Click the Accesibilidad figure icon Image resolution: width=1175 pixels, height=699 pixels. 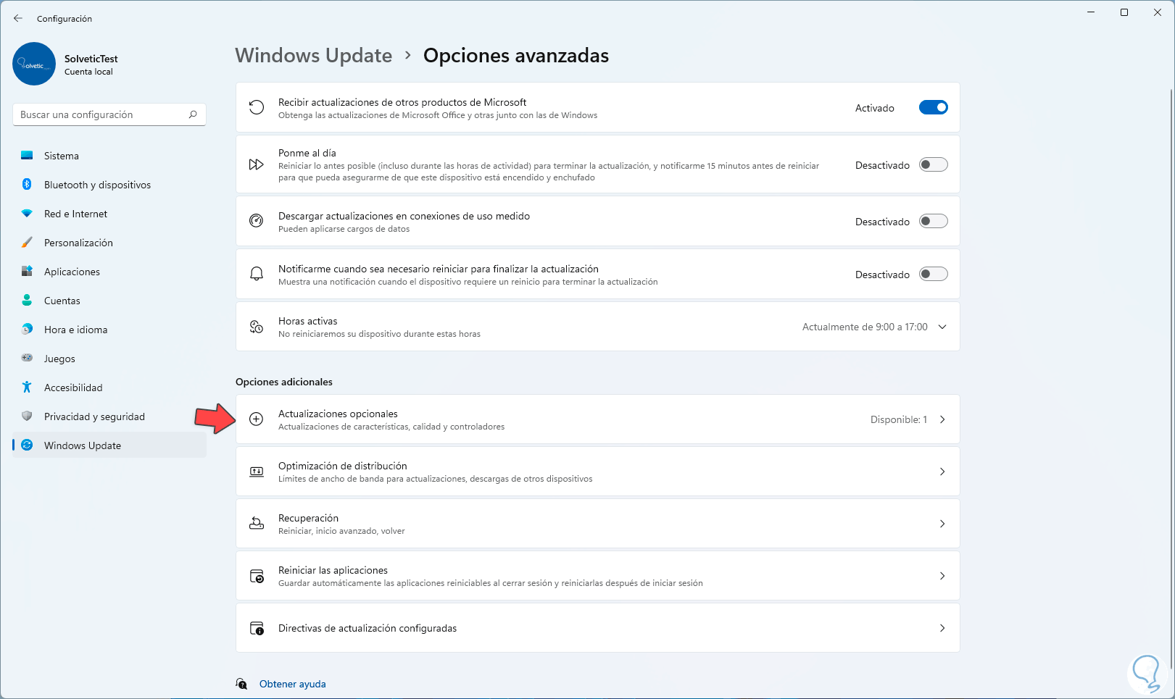27,388
